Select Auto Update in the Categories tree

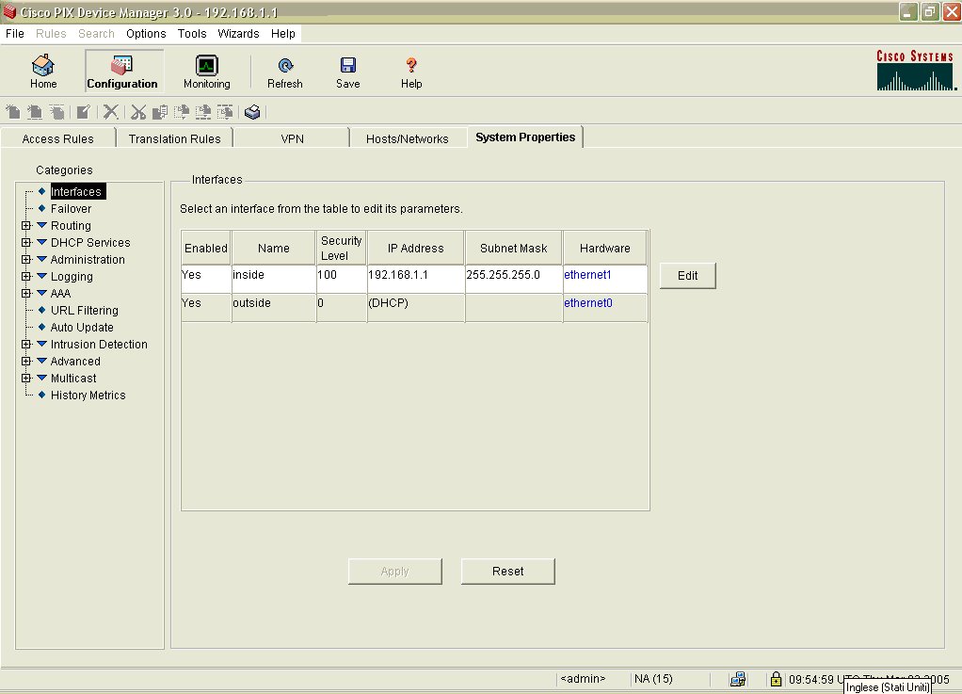(x=82, y=327)
